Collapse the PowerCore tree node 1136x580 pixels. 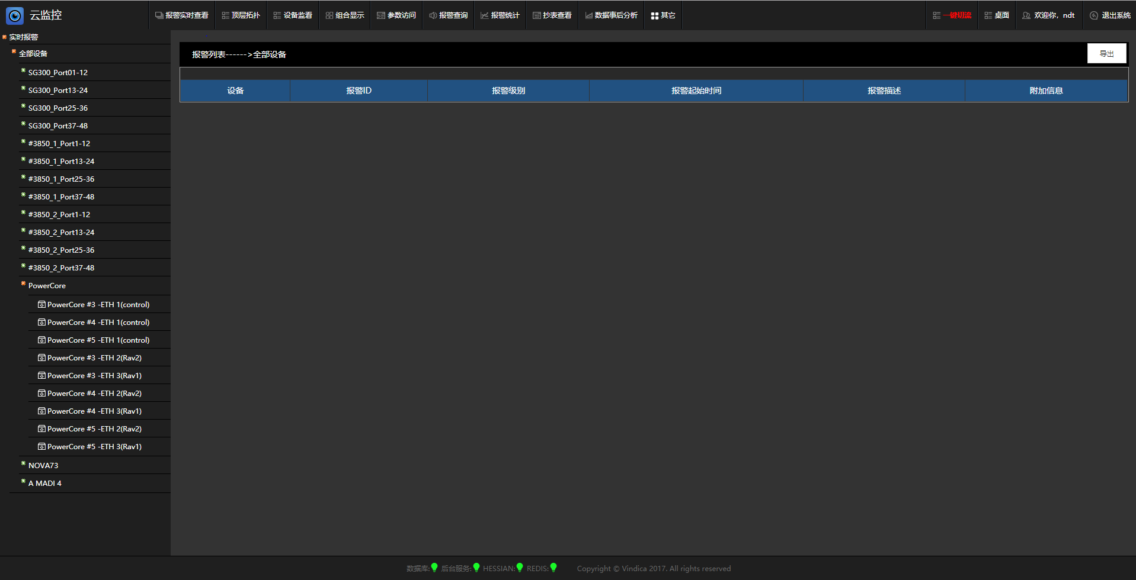23,284
